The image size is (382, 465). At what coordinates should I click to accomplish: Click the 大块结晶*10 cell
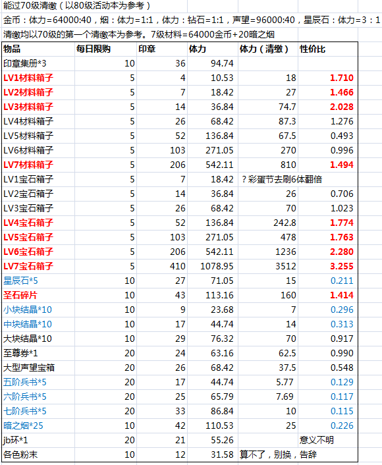tap(38, 339)
